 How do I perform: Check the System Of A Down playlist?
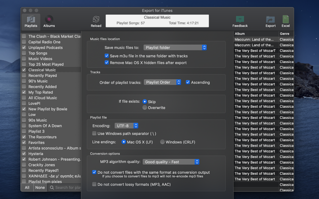point(24,126)
